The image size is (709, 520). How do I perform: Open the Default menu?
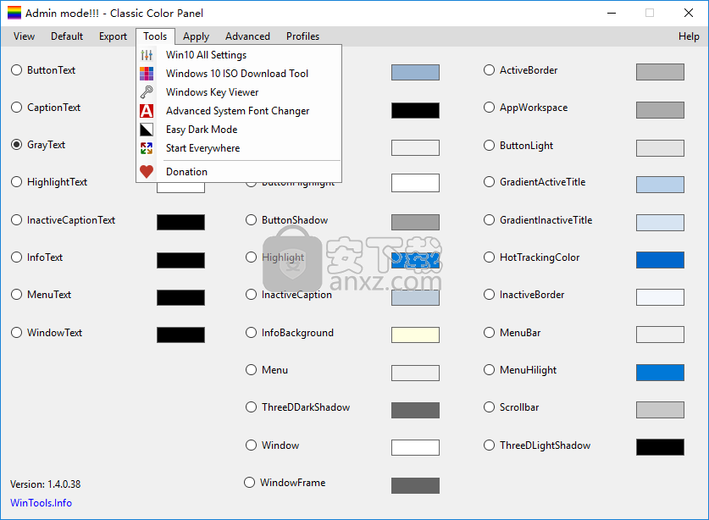tap(67, 36)
